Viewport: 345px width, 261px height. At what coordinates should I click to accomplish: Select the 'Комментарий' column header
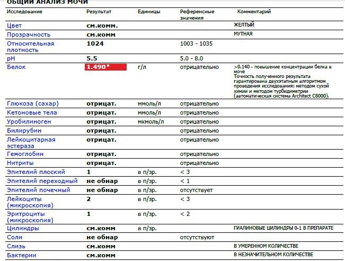coord(254,12)
